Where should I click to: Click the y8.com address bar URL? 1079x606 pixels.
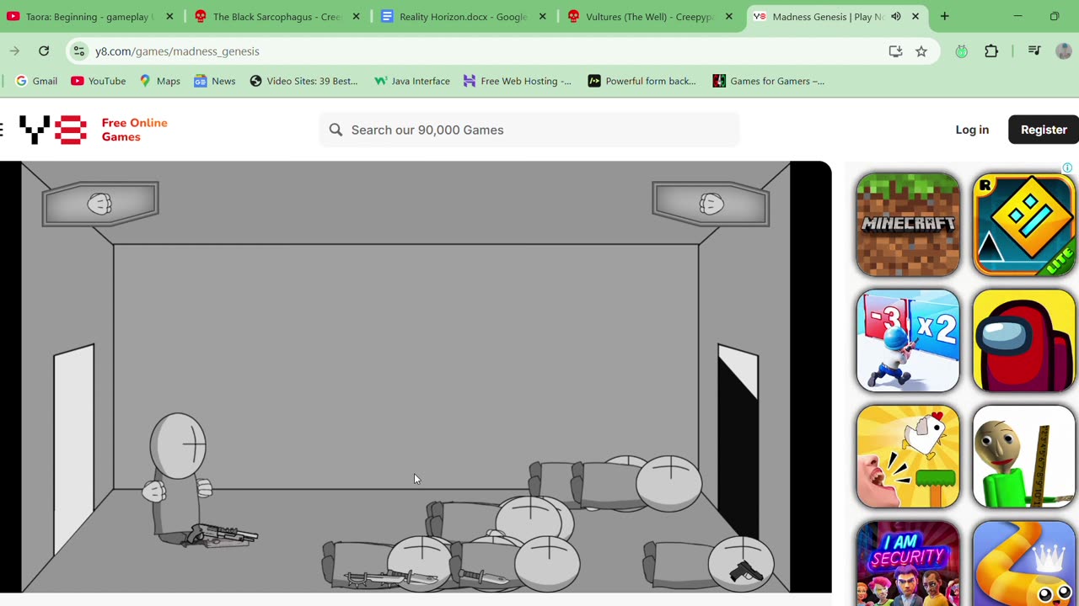pos(177,51)
